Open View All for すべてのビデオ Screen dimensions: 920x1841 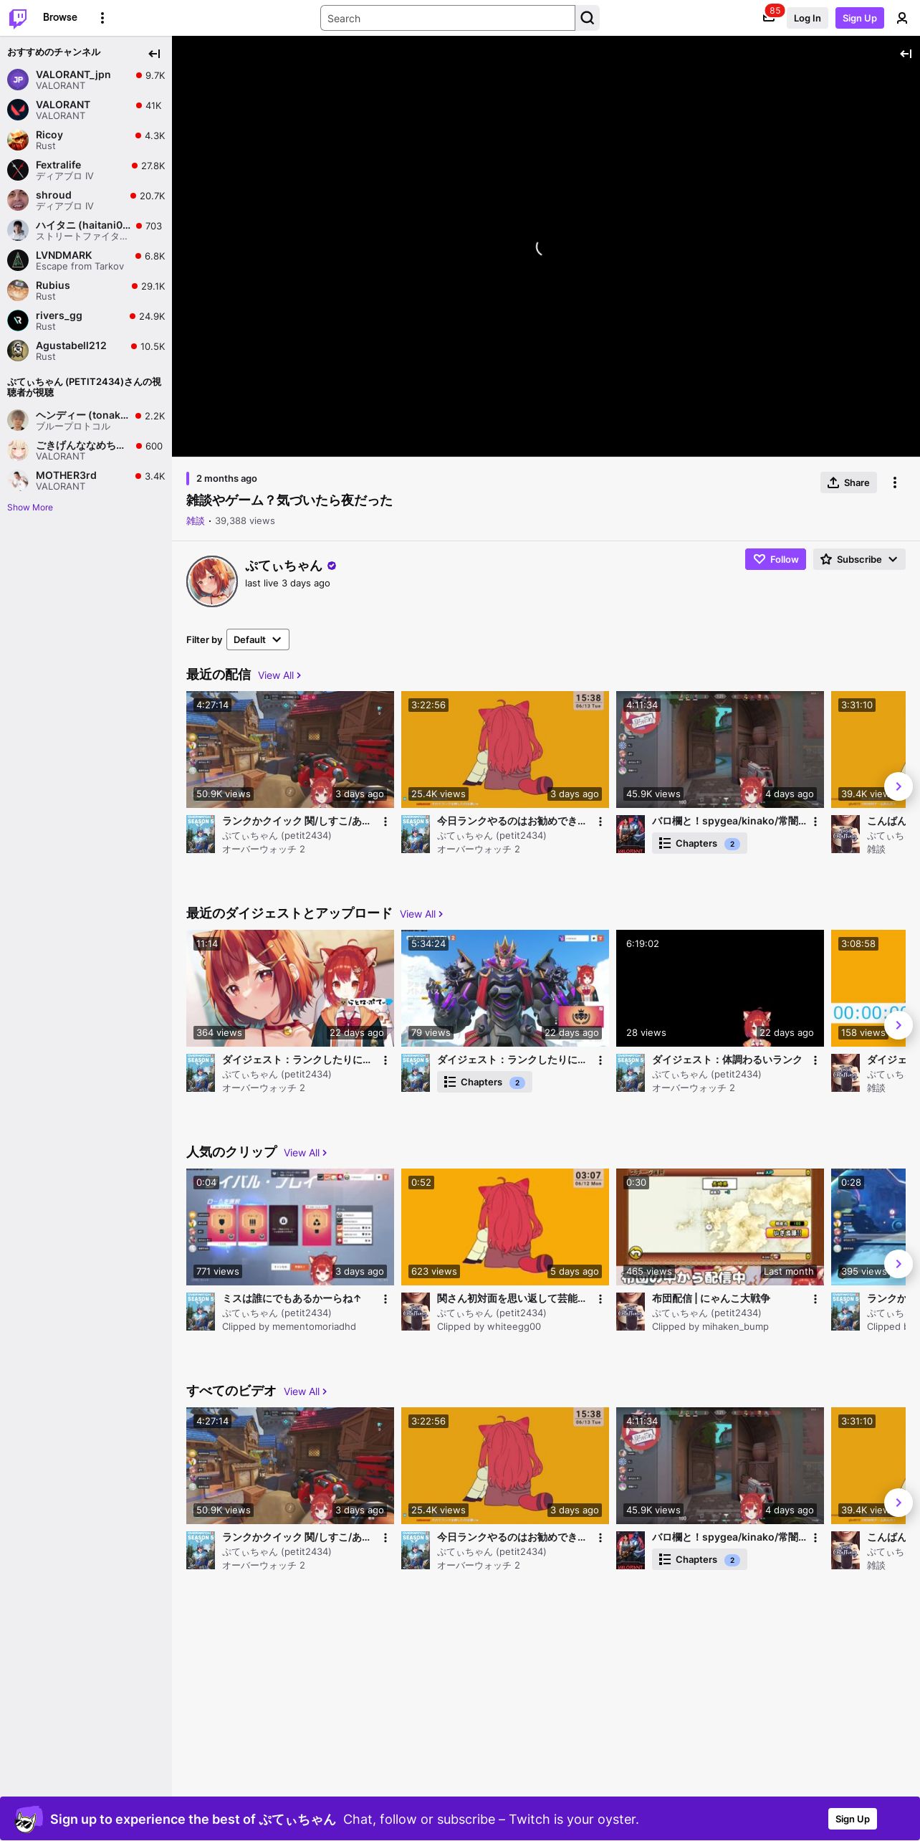pyautogui.click(x=305, y=1392)
